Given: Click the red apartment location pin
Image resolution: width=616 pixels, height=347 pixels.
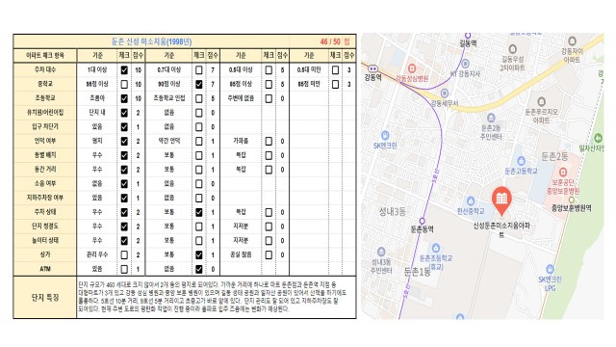Looking at the screenshot, I should (x=501, y=200).
